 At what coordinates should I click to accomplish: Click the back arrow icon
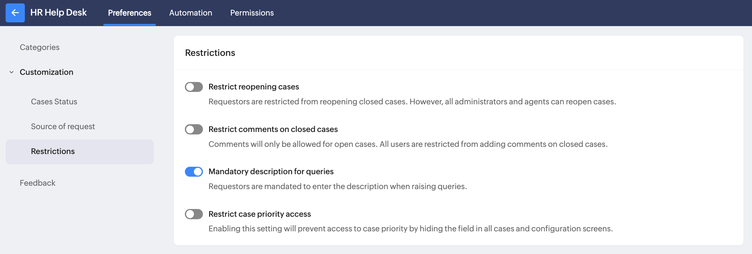(15, 13)
